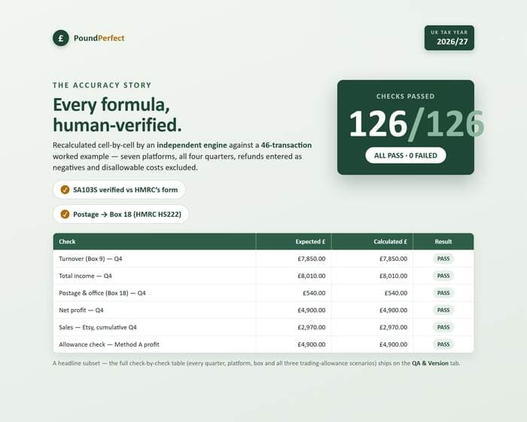Viewport: 527px width, 422px height.
Task: Click the PASS badge in the Total income row
Action: [443, 276]
